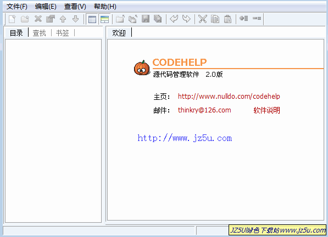
Task: Click the 源代码管理软件 2.0版 text
Action: pyautogui.click(x=188, y=74)
